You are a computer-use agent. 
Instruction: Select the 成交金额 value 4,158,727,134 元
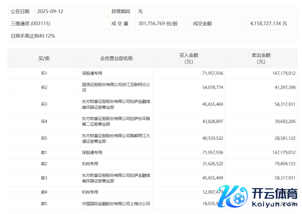[x=268, y=24]
